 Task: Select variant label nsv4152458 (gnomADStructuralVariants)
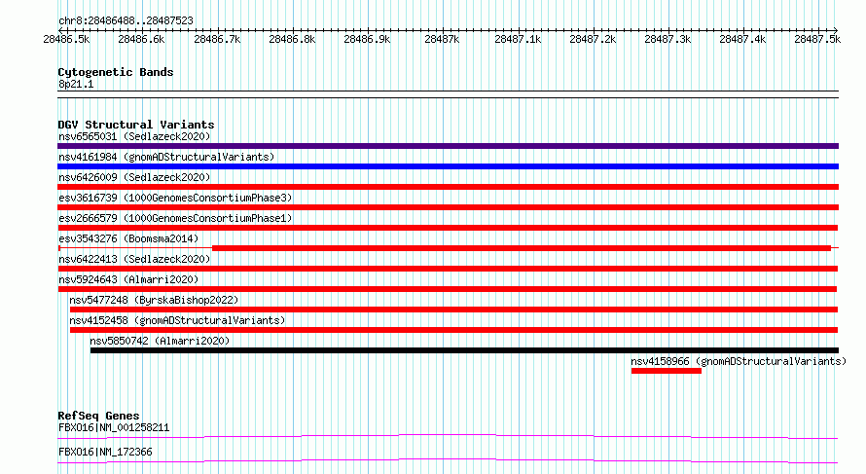point(177,320)
